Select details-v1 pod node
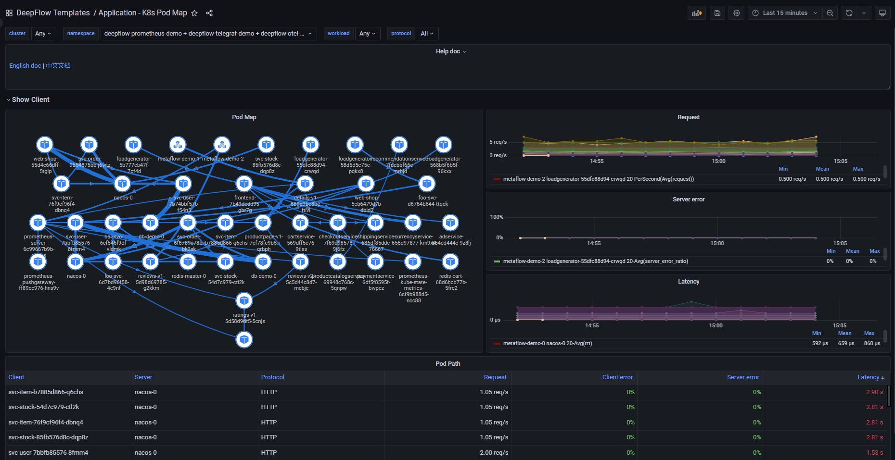This screenshot has height=460, width=895. point(305,184)
